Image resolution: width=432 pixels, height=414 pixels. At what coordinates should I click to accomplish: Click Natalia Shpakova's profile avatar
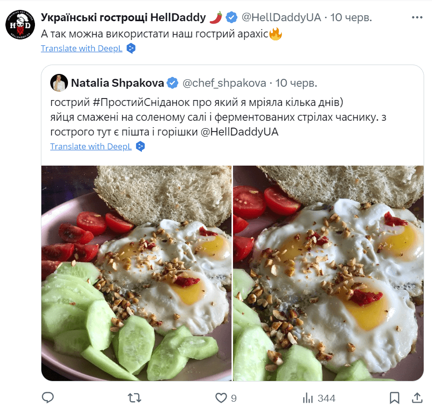click(59, 83)
